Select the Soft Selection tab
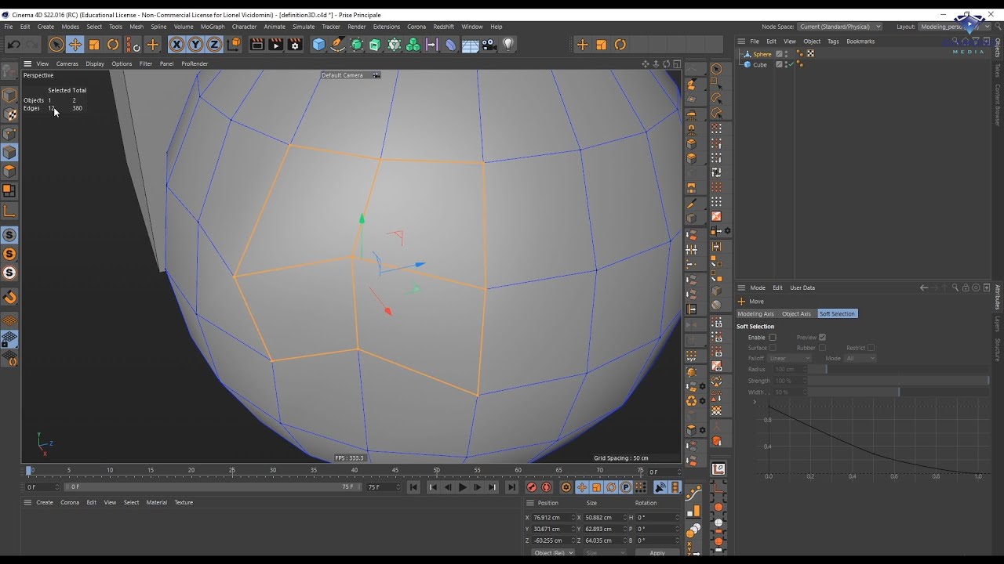Image resolution: width=1004 pixels, height=564 pixels. tap(837, 313)
